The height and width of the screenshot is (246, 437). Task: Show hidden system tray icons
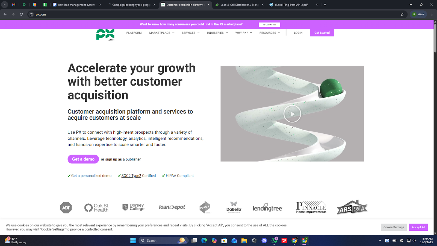click(x=380, y=241)
